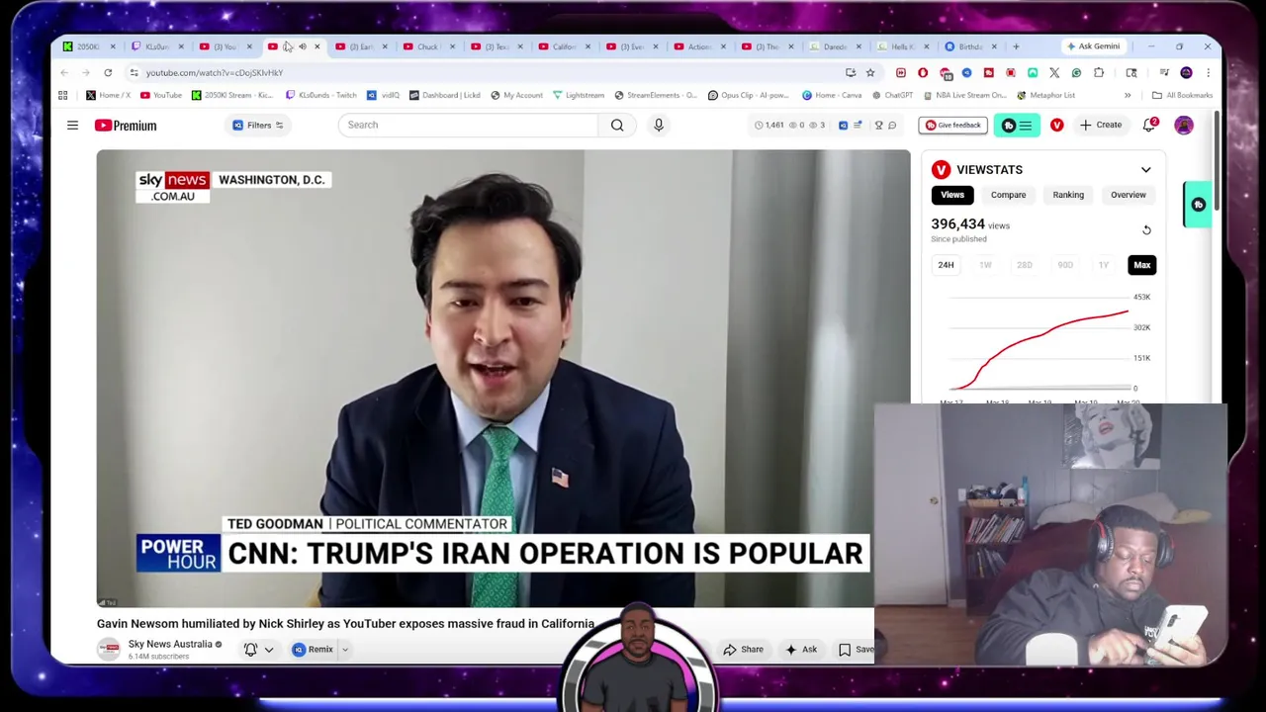Click the Share button

tap(743, 650)
